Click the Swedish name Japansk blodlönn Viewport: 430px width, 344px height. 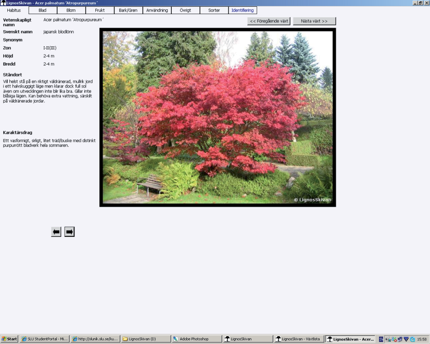[58, 32]
